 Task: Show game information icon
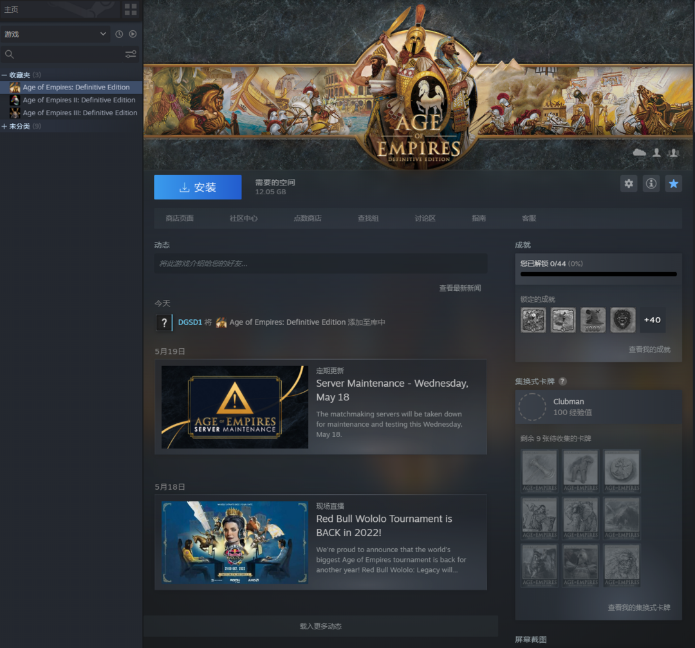point(651,184)
